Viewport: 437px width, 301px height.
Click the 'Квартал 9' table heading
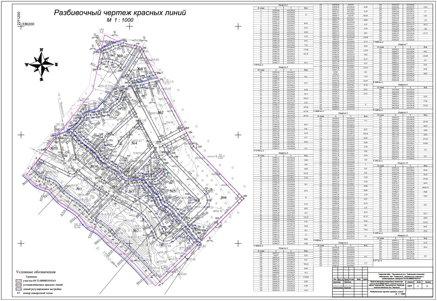(x=402, y=112)
